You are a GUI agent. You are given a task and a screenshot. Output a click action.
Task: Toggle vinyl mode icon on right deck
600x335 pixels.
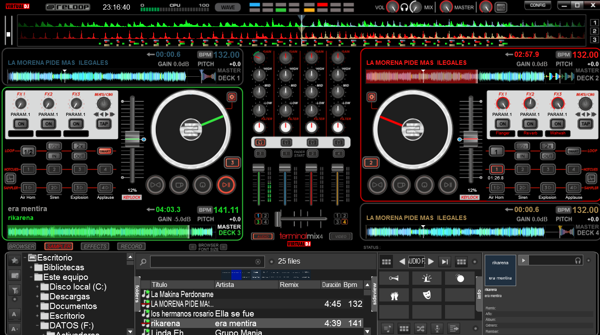[371, 97]
